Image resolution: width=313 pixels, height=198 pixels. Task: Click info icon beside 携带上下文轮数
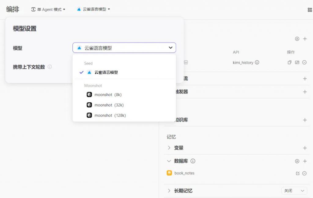(50, 67)
